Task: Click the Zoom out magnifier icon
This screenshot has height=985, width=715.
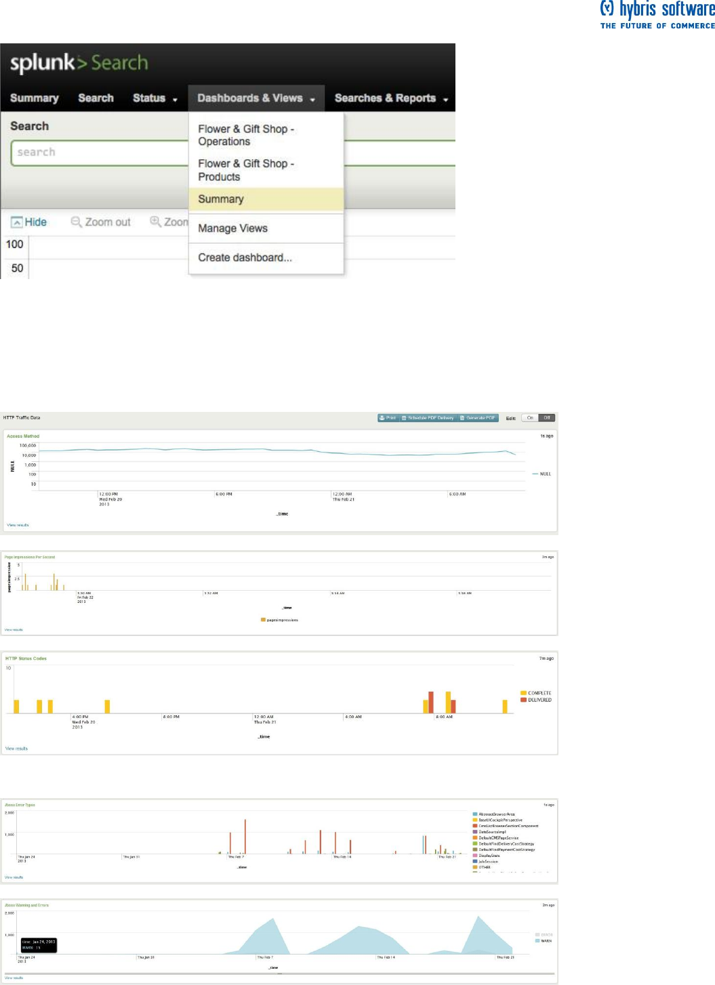Action: tap(76, 222)
